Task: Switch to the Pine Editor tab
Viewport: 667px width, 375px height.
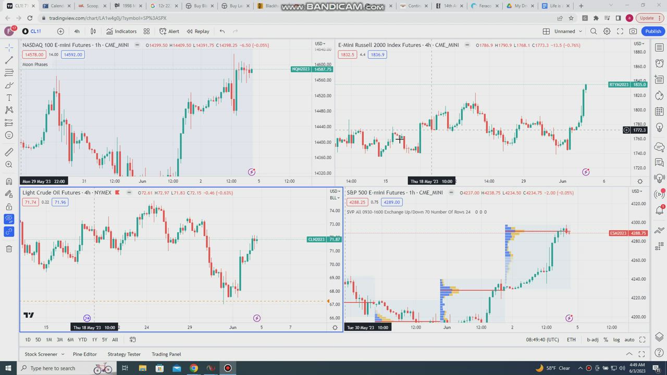Action: (84, 354)
